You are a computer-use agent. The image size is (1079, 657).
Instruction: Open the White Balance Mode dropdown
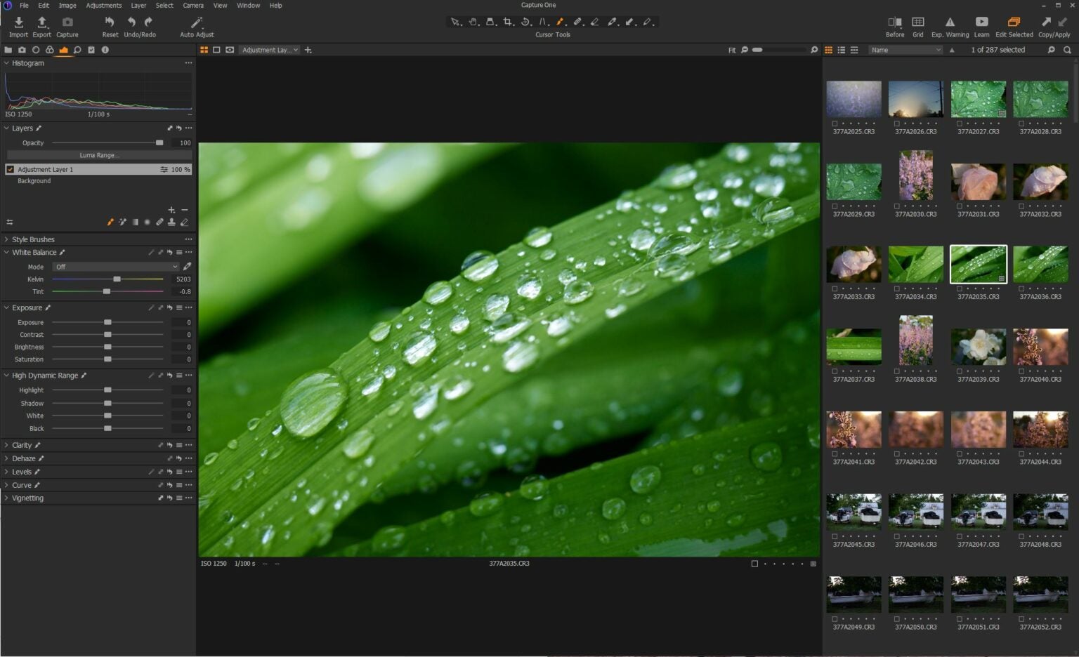[x=115, y=267]
